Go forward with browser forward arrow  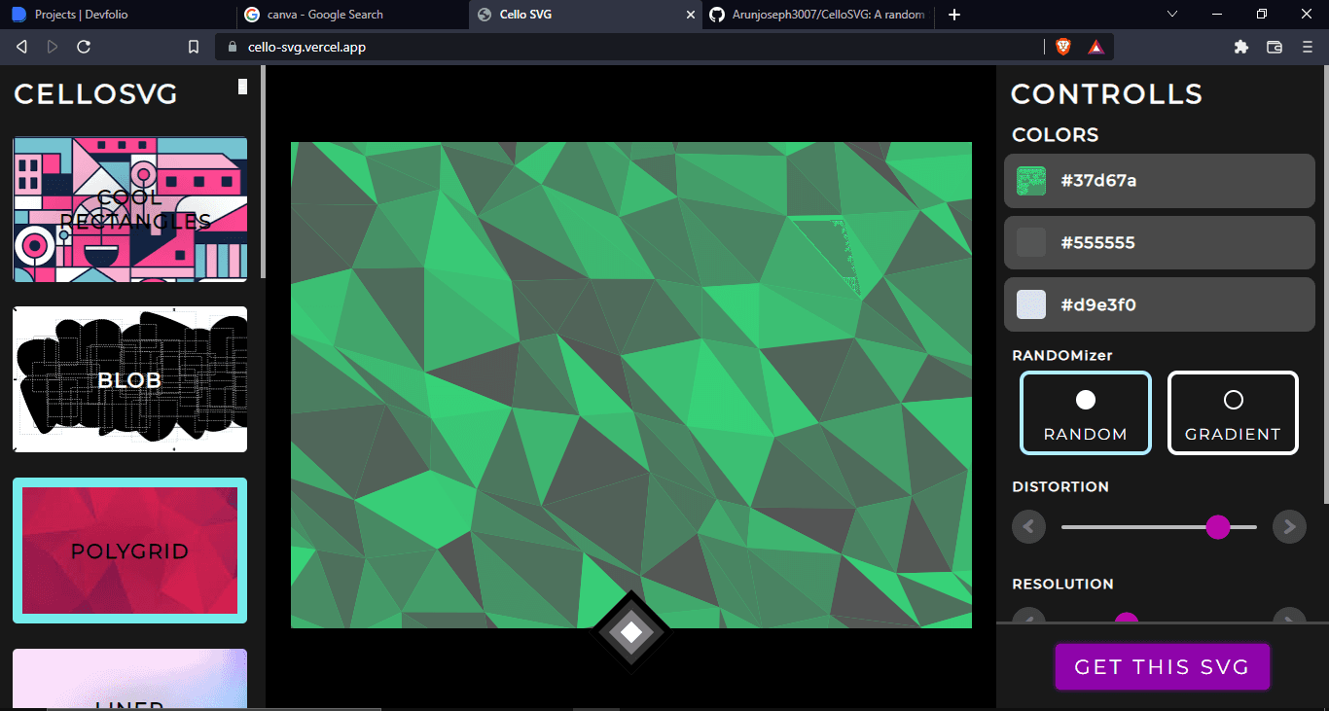point(53,47)
